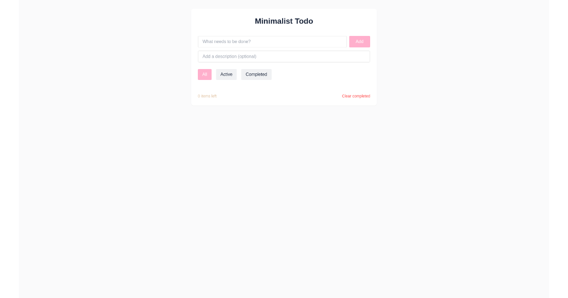View active tasks using the Active button
Screen dimensions: 568x298
pos(226,74)
